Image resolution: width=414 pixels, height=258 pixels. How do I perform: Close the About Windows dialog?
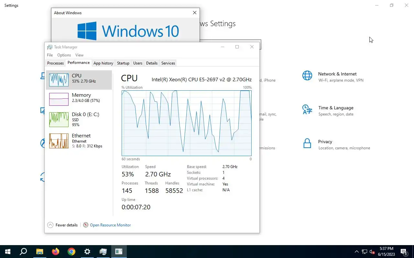(x=194, y=13)
